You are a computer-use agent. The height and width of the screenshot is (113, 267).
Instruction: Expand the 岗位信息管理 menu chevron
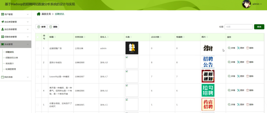point(28,29)
